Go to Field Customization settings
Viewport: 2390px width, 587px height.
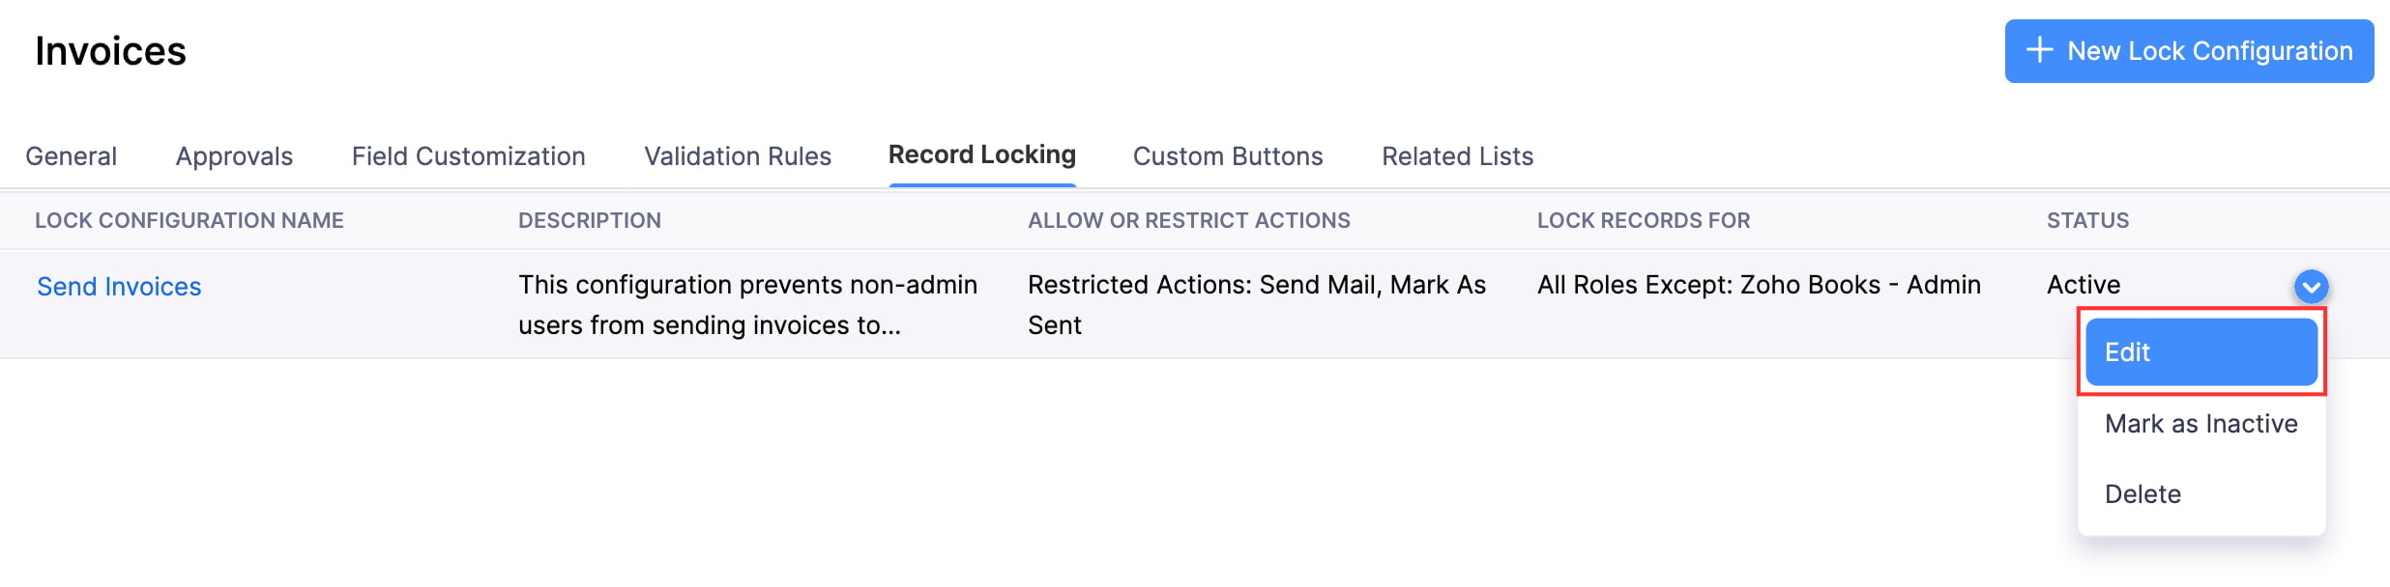[x=470, y=155]
